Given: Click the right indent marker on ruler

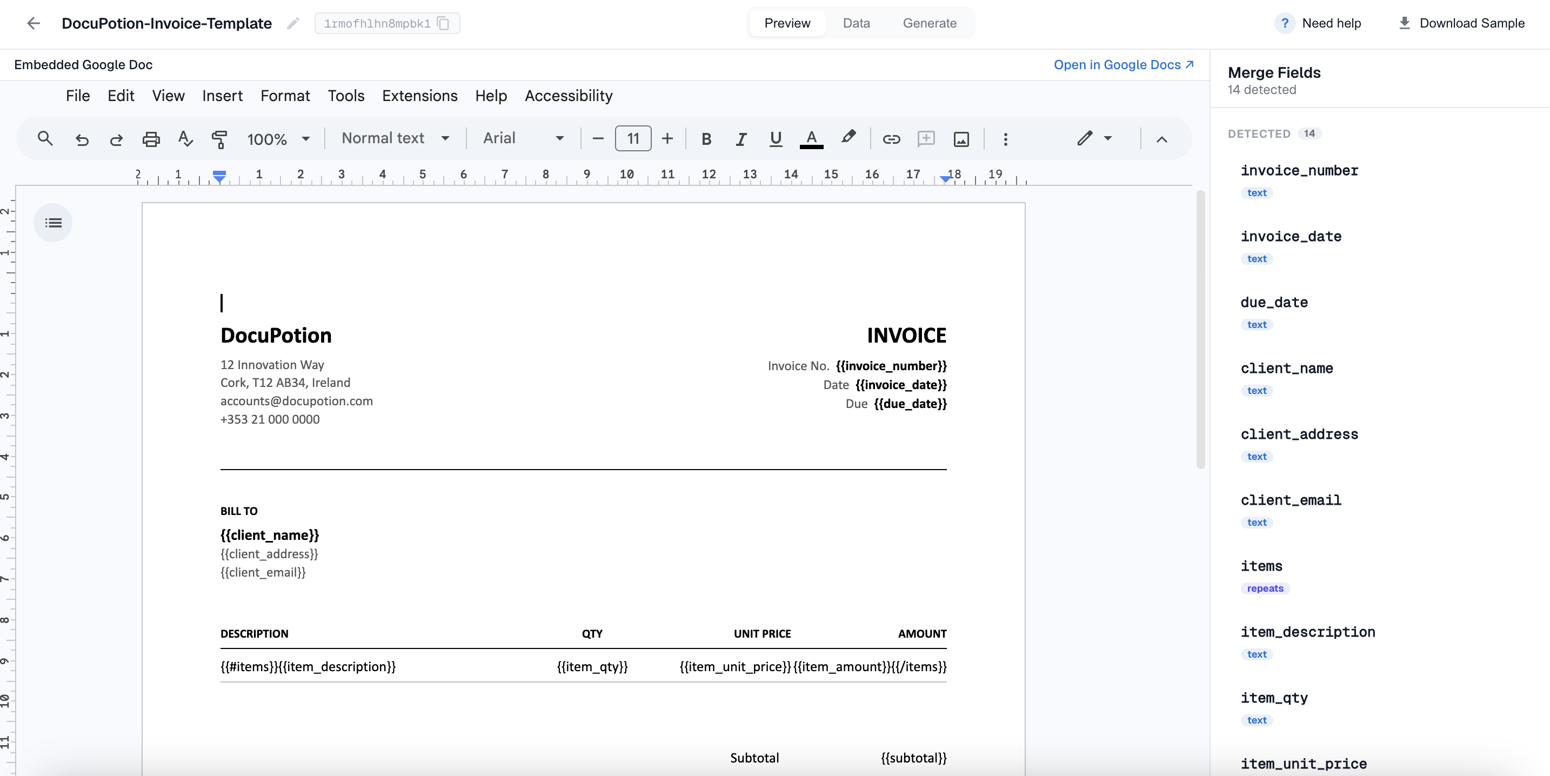Looking at the screenshot, I should pyautogui.click(x=945, y=179).
